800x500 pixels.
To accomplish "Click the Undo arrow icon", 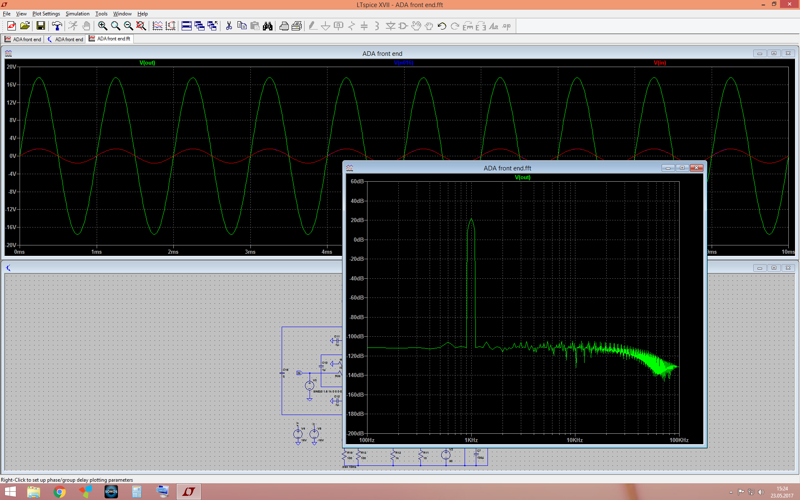I will (x=442, y=26).
